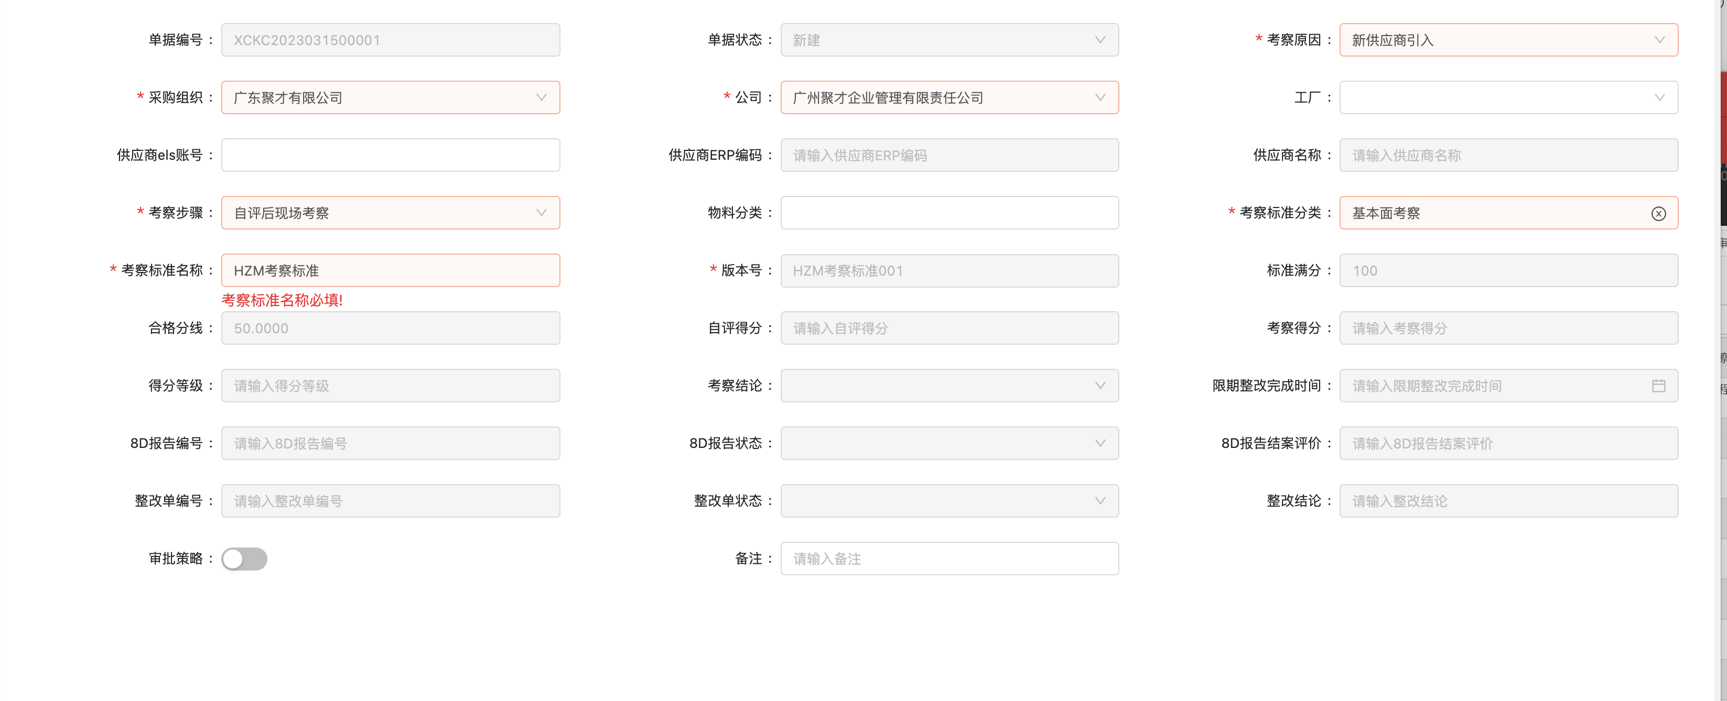The height and width of the screenshot is (701, 1727).
Task: Expand the 工厂 dropdown
Action: (1659, 98)
